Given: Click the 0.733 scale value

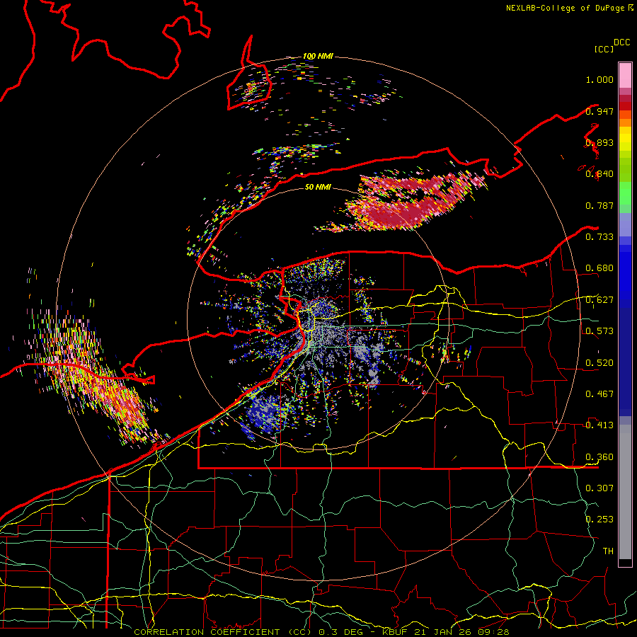Looking at the screenshot, I should pos(599,237).
